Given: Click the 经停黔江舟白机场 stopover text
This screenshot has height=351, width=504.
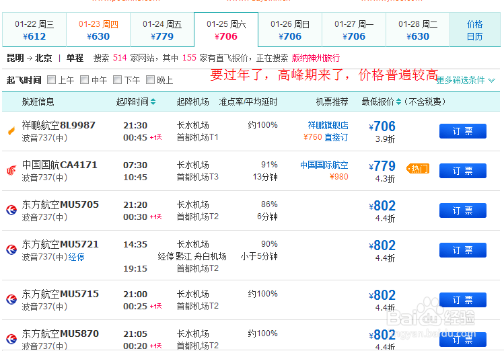Looking at the screenshot, I should [x=192, y=256].
